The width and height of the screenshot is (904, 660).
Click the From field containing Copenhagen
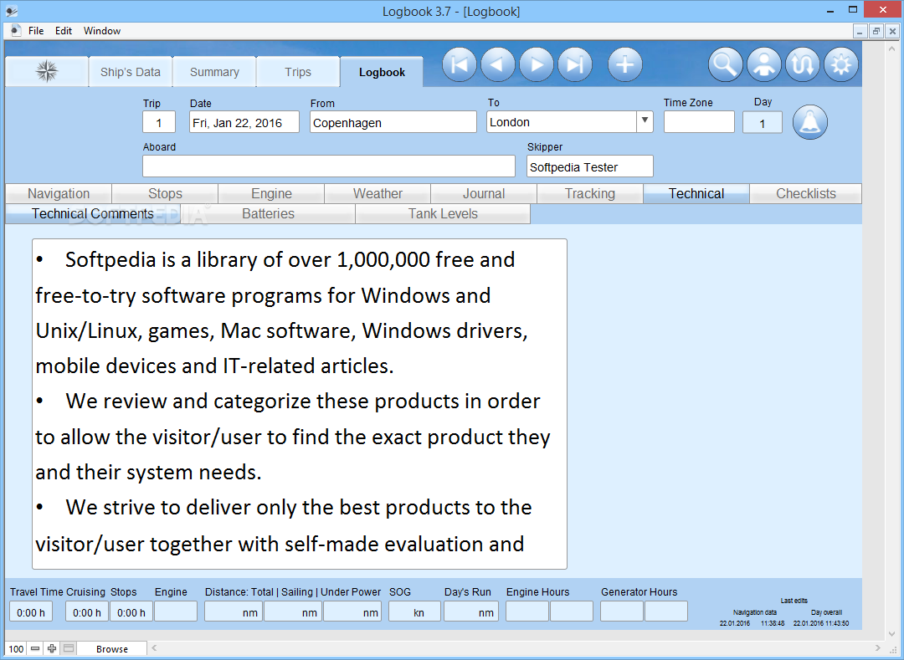pyautogui.click(x=393, y=122)
